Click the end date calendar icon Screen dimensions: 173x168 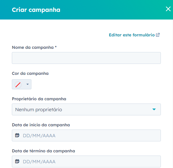click(x=17, y=161)
